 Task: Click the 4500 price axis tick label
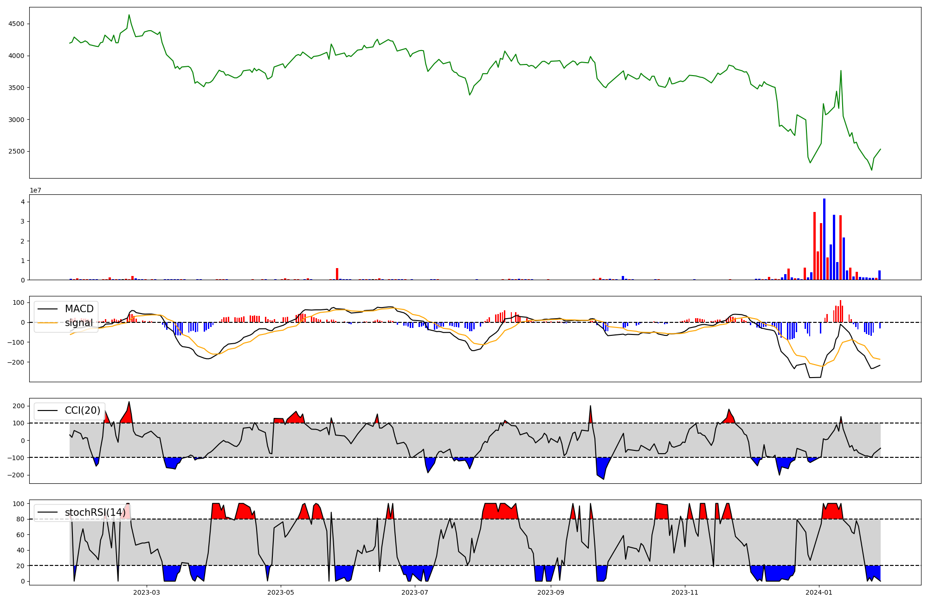coord(17,24)
